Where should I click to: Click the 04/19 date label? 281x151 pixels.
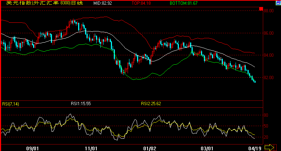[x=255, y=148]
